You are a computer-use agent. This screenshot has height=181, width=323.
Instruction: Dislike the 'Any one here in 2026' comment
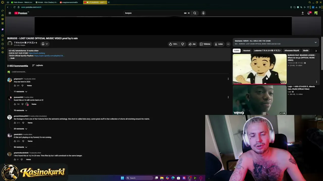pyautogui.click(x=22, y=85)
